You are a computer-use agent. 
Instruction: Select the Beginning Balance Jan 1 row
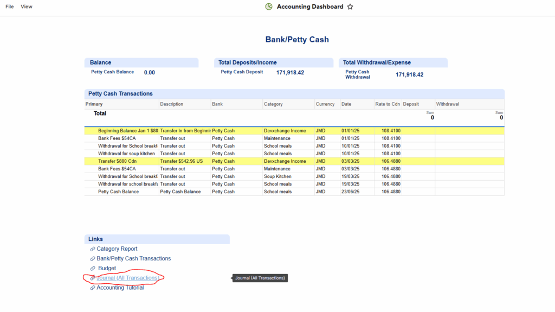coord(128,131)
